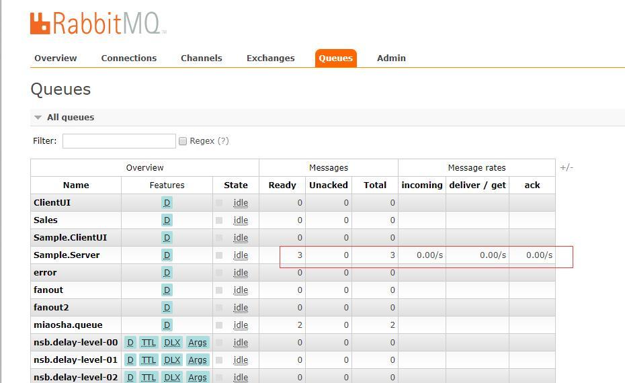
Task: Click the Regex help (?) link
Action: pyautogui.click(x=223, y=141)
